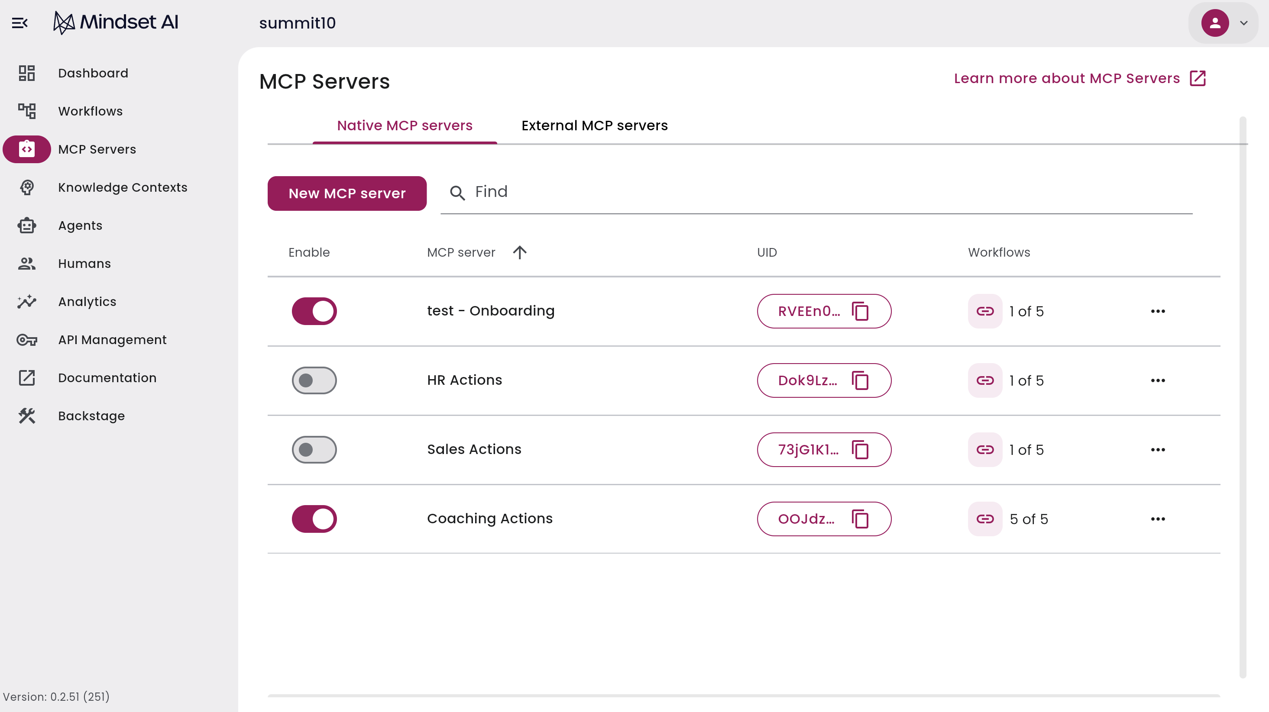Copy the 73jG1K1 UID
1269x712 pixels.
(860, 449)
